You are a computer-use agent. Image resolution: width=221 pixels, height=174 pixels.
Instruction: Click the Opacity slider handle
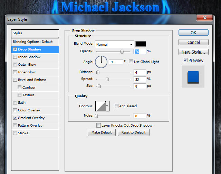[x=122, y=52]
